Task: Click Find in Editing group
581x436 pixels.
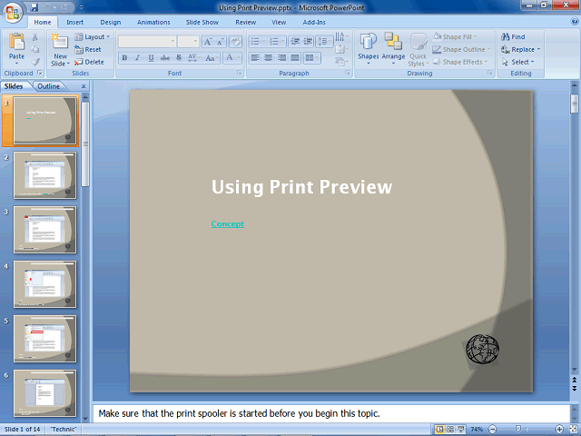Action: (x=513, y=36)
